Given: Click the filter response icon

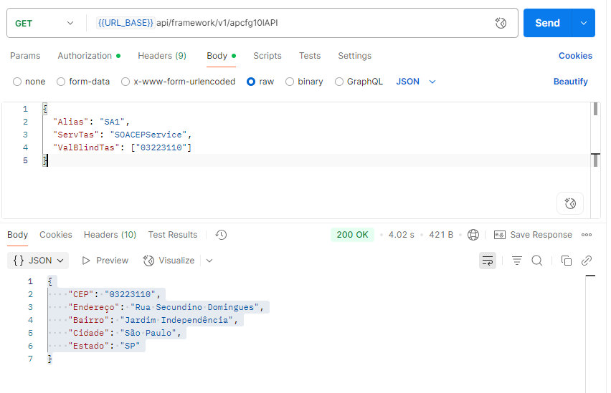Looking at the screenshot, I should tap(516, 261).
